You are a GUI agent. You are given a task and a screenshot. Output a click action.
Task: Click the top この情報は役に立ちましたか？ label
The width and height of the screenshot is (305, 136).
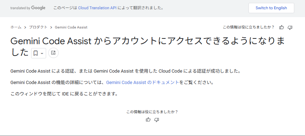coord(249,27)
